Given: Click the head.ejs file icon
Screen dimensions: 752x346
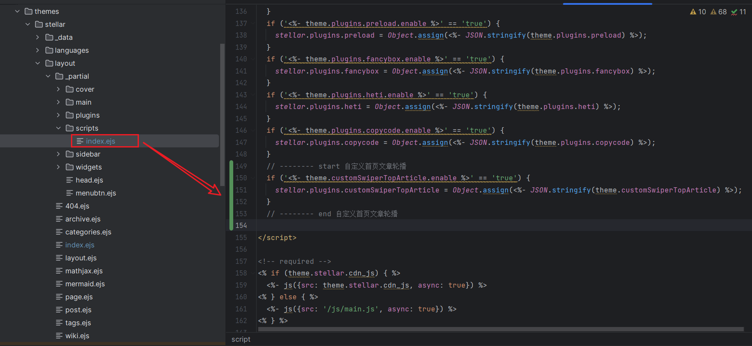Looking at the screenshot, I should (70, 180).
